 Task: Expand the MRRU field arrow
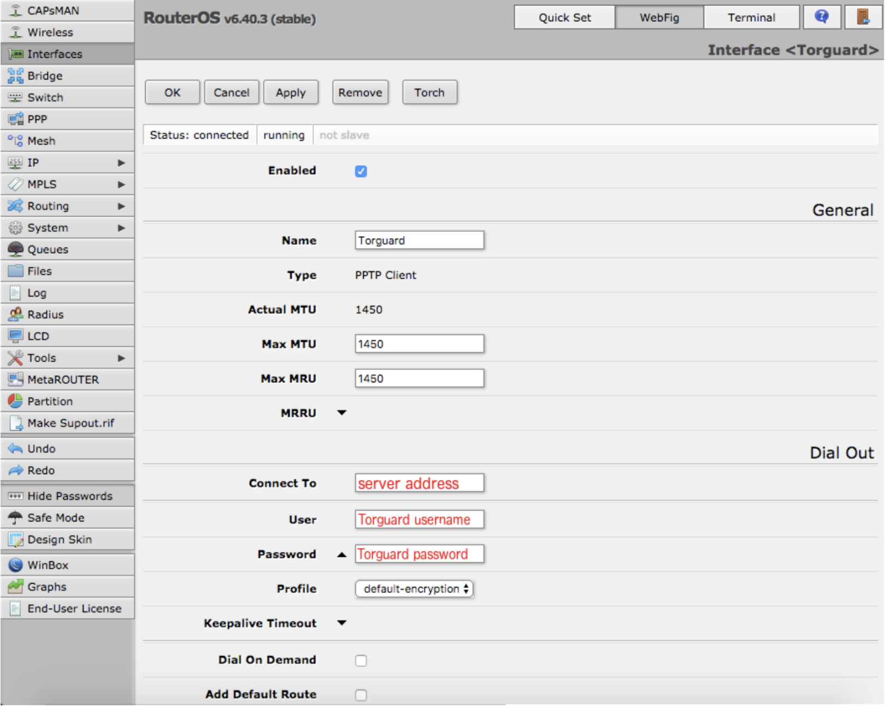click(342, 413)
